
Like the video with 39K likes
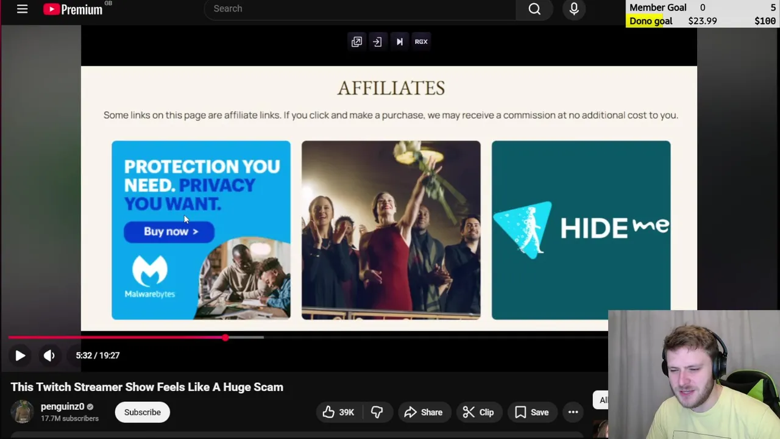(x=338, y=412)
